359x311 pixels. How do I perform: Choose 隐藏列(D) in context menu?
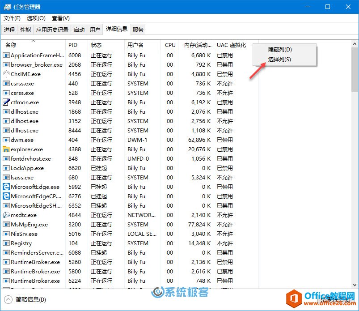click(280, 50)
